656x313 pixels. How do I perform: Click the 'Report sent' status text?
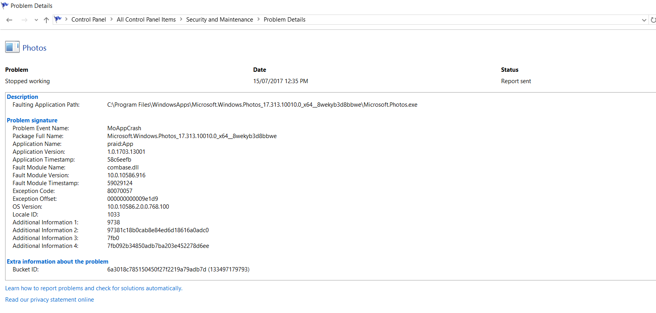[516, 81]
